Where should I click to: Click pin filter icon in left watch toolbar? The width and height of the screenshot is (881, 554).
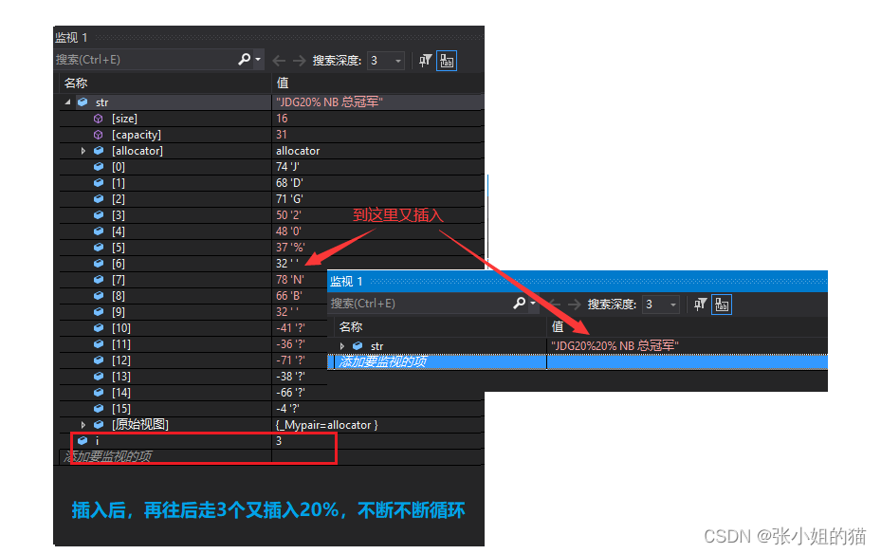point(426,60)
